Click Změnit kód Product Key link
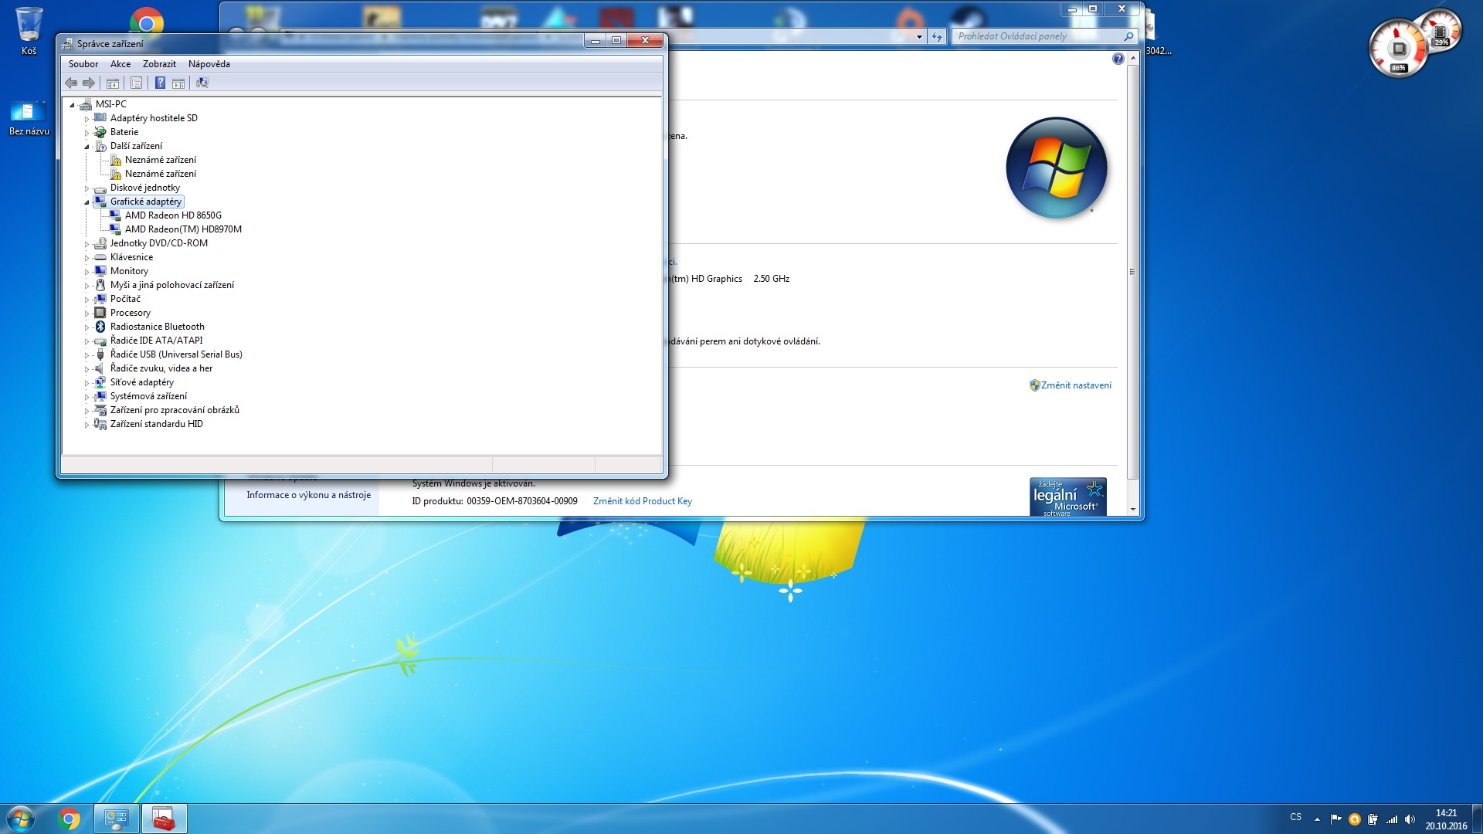The width and height of the screenshot is (1483, 834). coord(643,501)
